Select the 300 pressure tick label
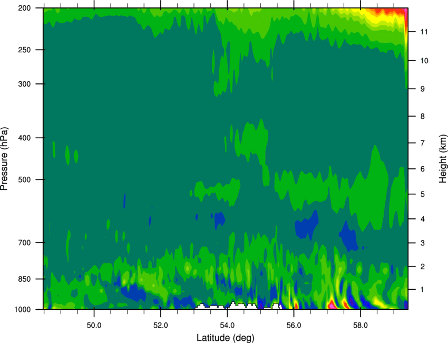Screen dimensions: 448x343 coord(24,84)
